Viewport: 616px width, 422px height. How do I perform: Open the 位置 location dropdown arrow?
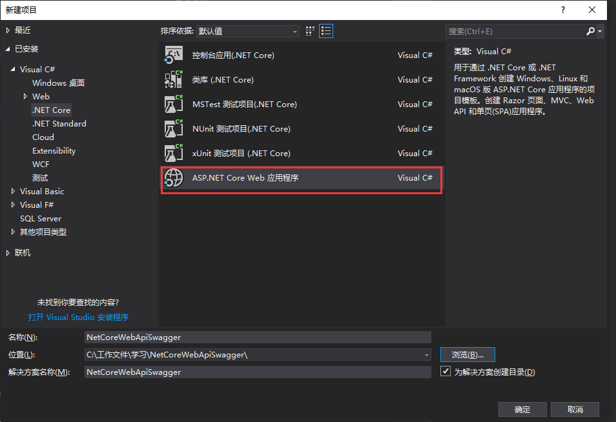pyautogui.click(x=426, y=355)
